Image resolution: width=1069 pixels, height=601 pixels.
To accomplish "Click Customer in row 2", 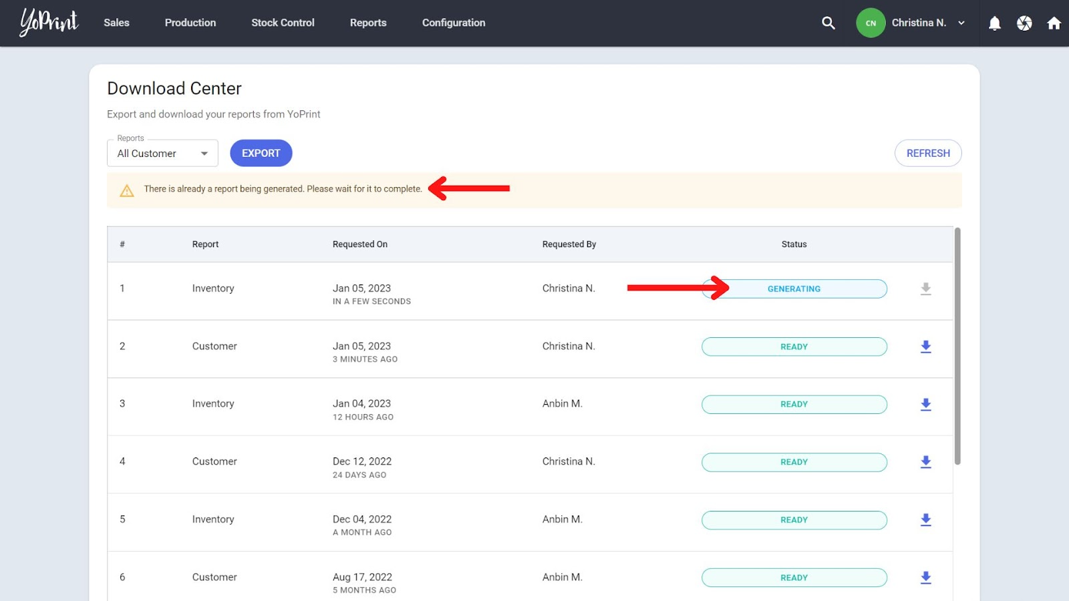I will [214, 346].
